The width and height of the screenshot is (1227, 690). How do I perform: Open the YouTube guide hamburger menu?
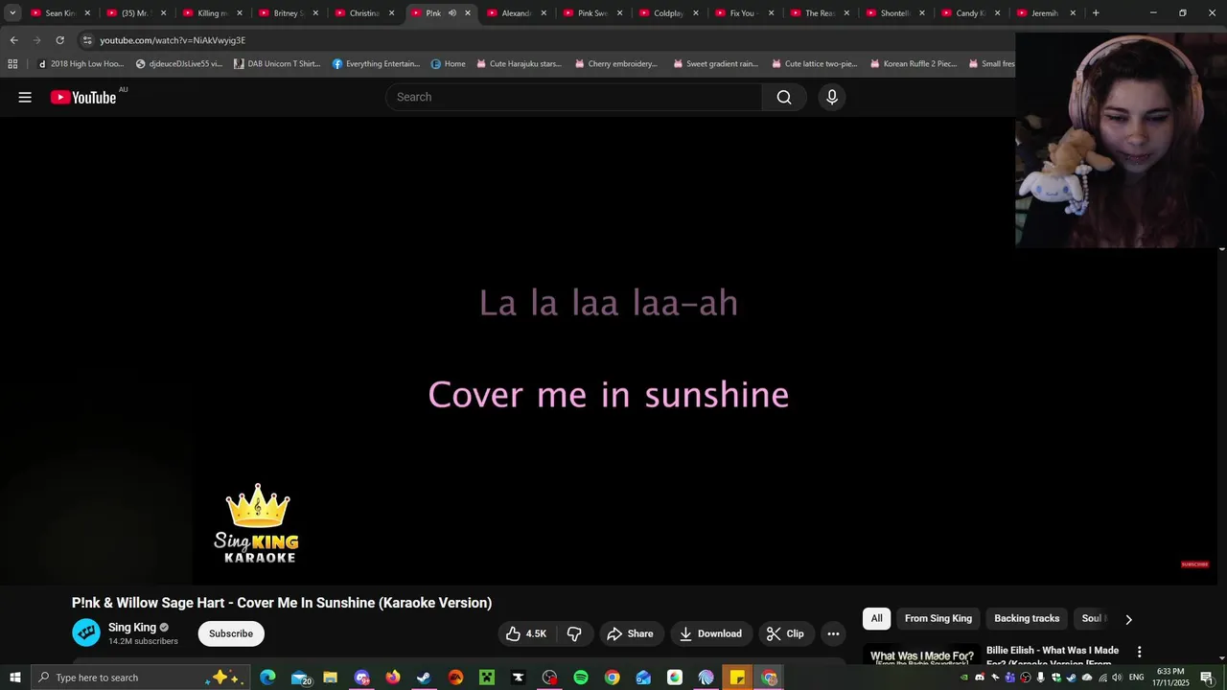[x=25, y=97]
